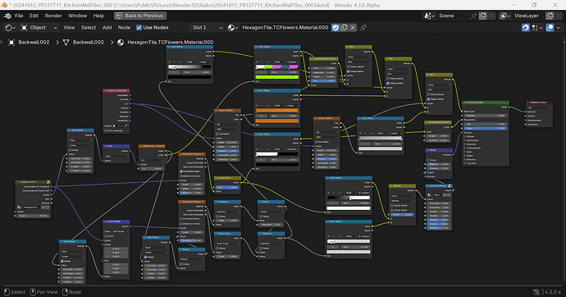Screen dimensions: 566x297
Task: Click the duplicate material icon
Action: 344,27
